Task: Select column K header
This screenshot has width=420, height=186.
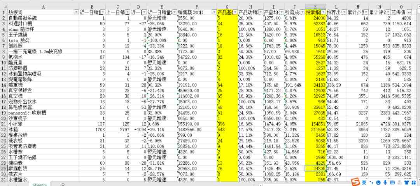Action: [315, 7]
